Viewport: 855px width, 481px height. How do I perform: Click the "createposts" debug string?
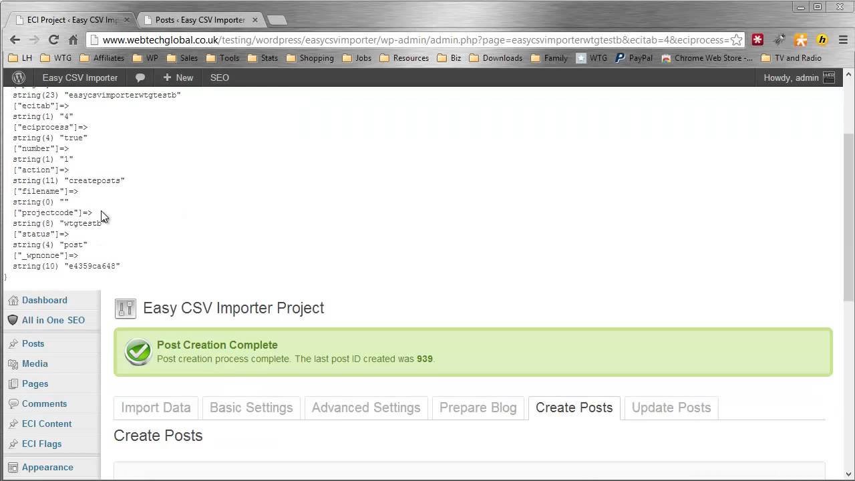(x=94, y=180)
